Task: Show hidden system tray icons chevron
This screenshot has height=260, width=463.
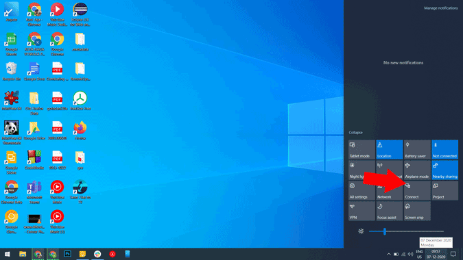Action: tap(389, 254)
